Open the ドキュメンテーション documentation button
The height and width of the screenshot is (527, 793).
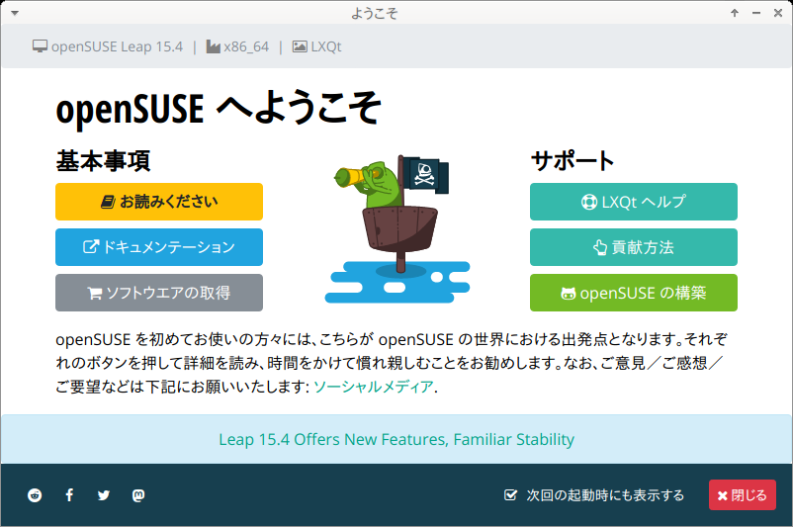[159, 247]
